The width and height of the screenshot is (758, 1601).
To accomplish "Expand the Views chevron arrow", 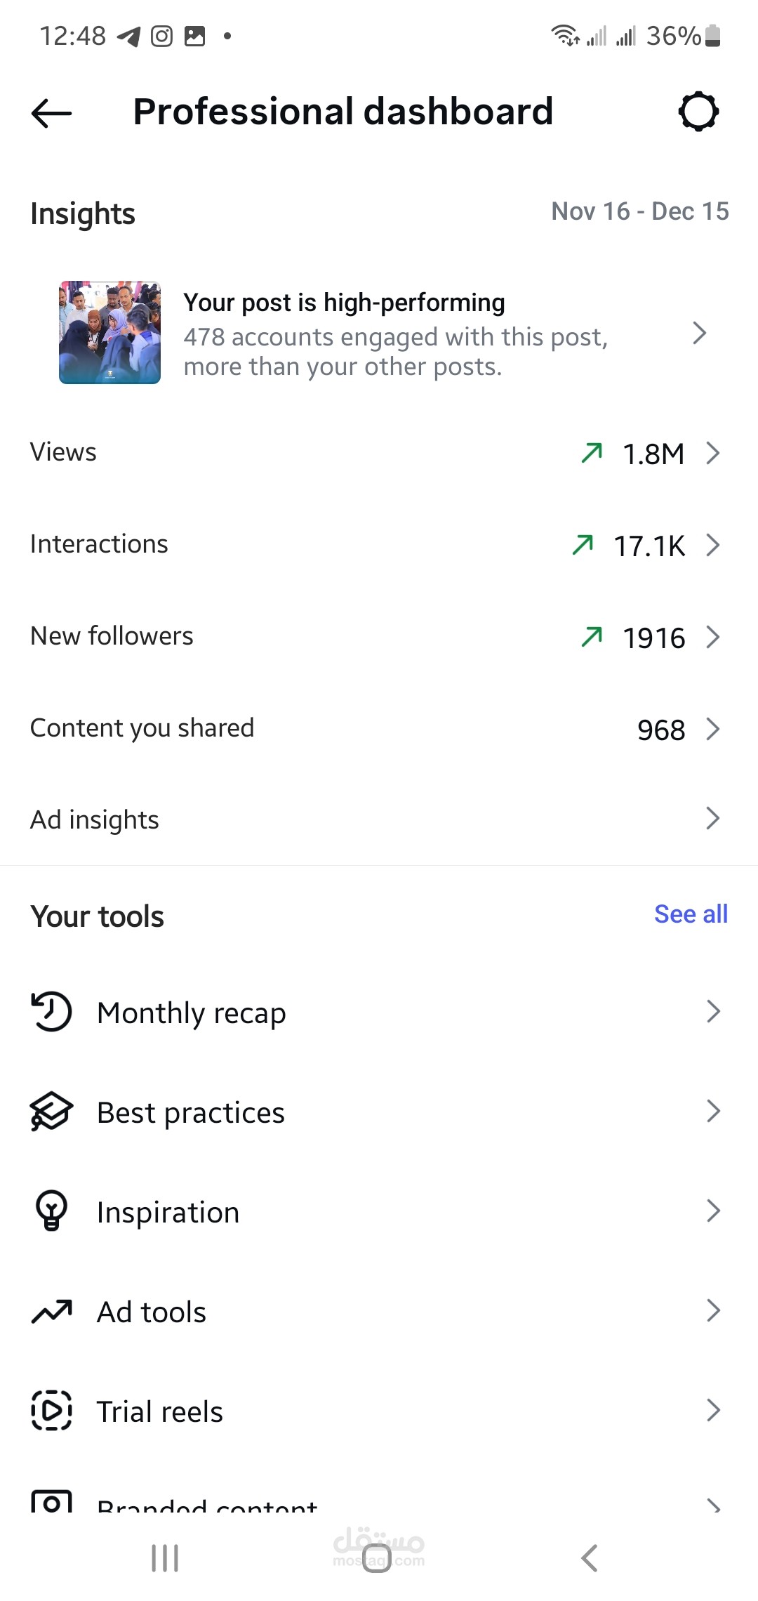I will (x=713, y=453).
